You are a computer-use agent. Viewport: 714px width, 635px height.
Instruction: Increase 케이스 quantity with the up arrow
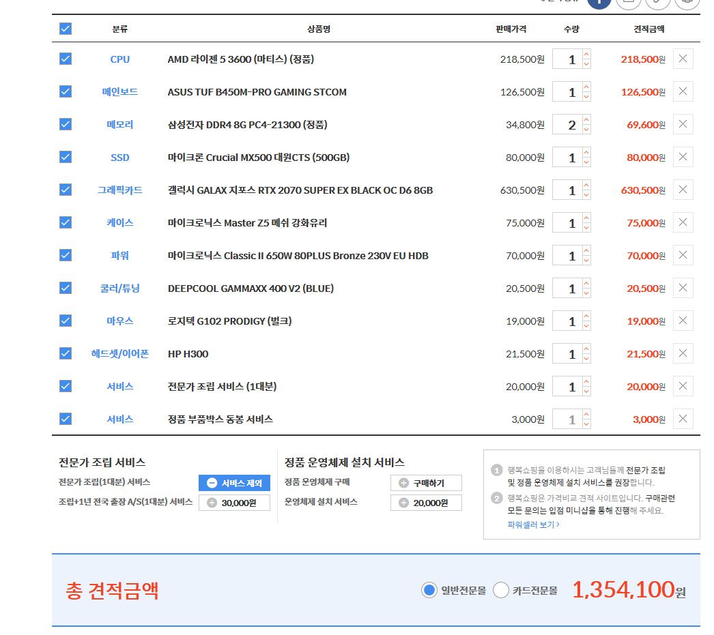coord(585,218)
